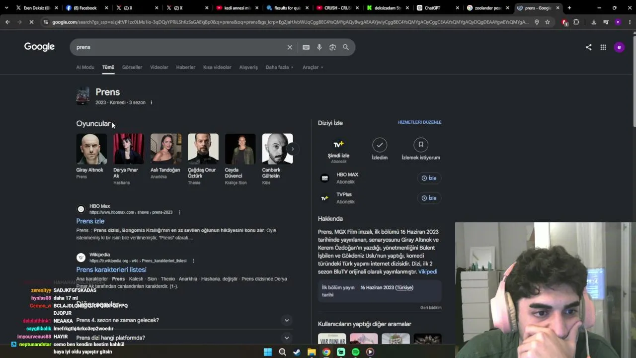Image resolution: width=636 pixels, height=358 pixels.
Task: Select Aslı Tandoğan cast photo
Action: (x=166, y=149)
